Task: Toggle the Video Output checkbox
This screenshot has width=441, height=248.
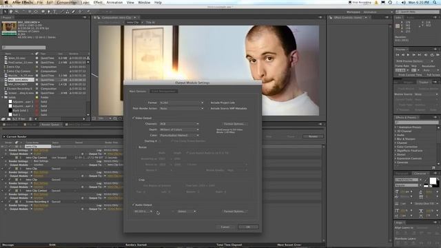Action: click(133, 118)
